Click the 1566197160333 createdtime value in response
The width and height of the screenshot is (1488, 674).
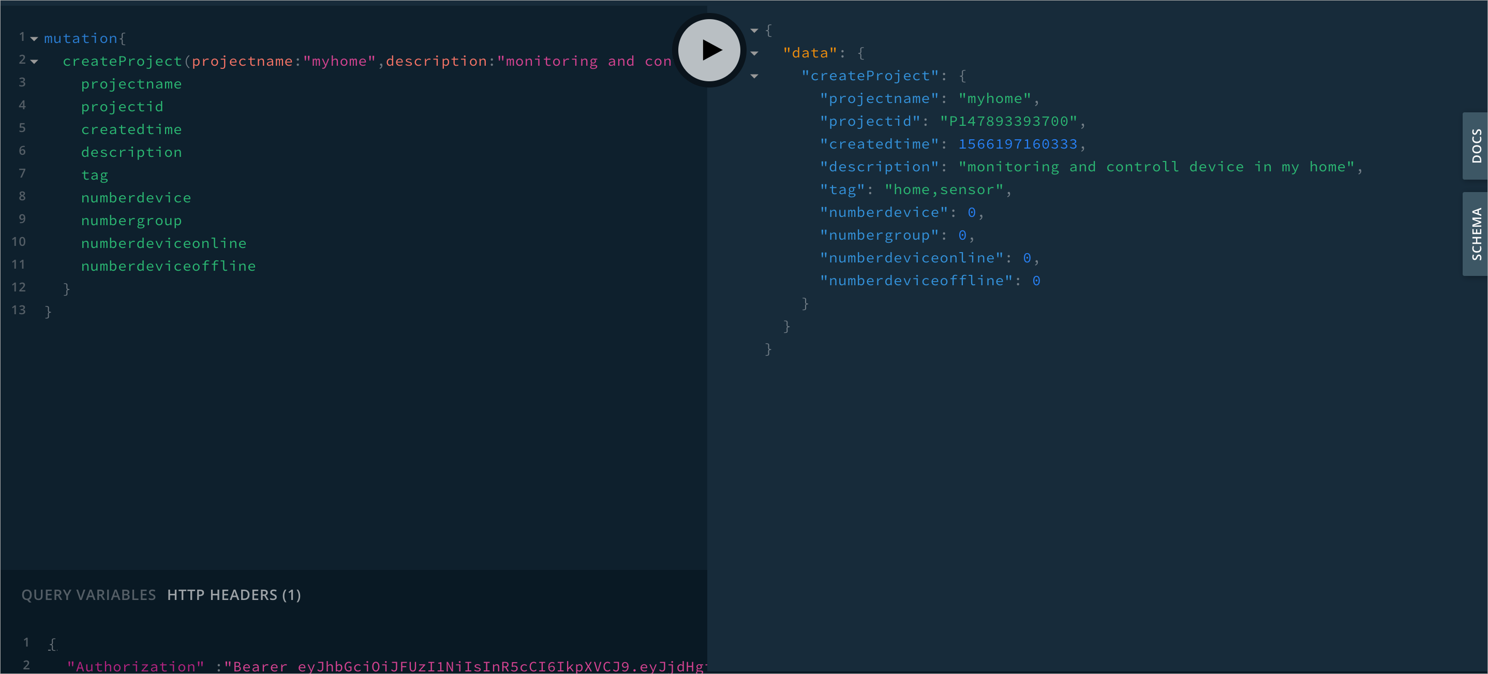tap(1018, 144)
